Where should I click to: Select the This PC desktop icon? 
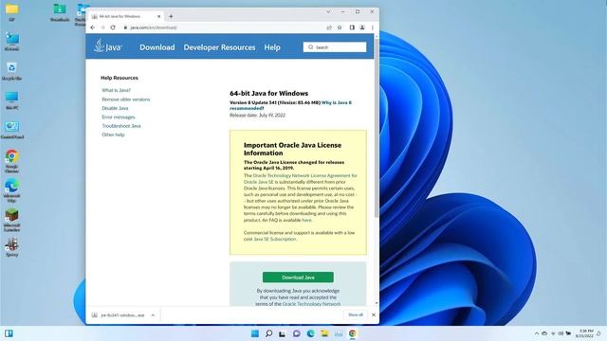[x=11, y=100]
